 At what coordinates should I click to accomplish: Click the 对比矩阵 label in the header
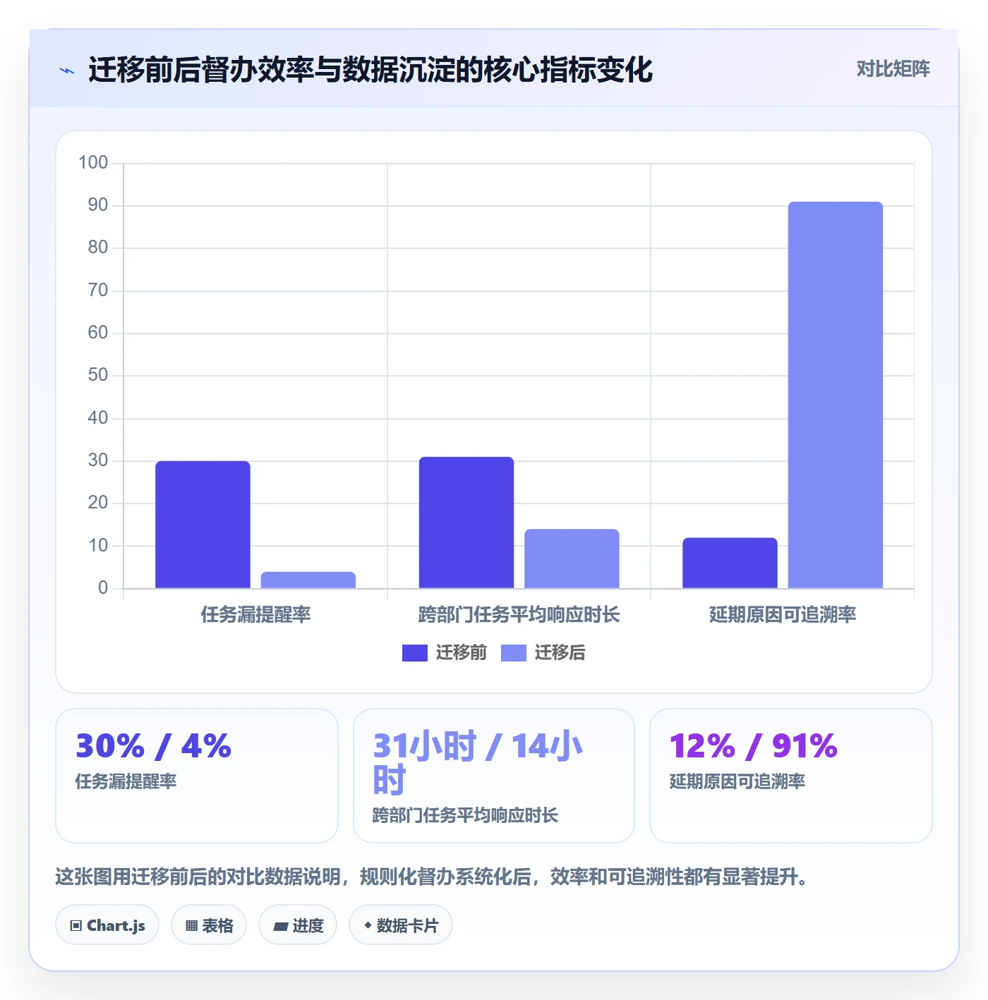pyautogui.click(x=893, y=69)
